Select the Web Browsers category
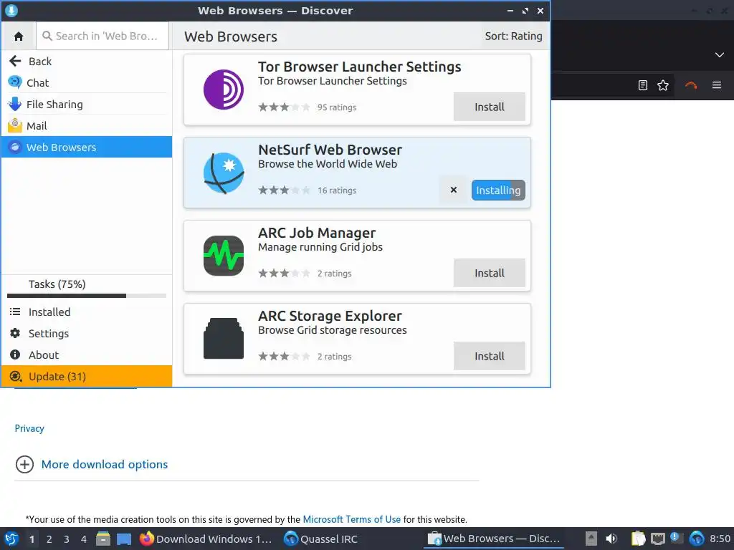Image resolution: width=734 pixels, height=550 pixels. coord(87,148)
